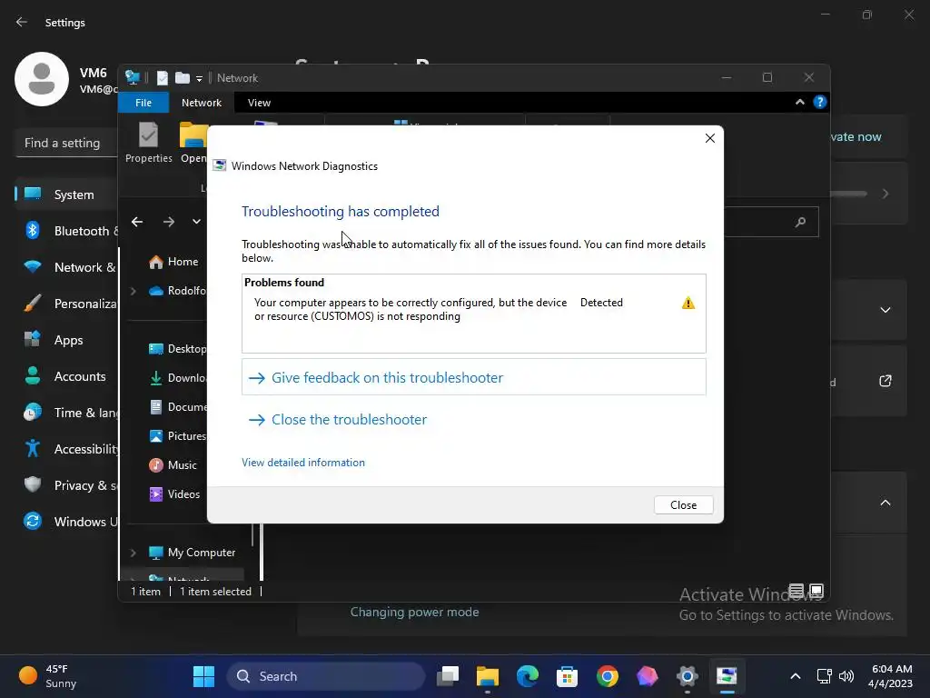Open Settings gear on the taskbar
Screen dimensions: 930x698
point(687,676)
